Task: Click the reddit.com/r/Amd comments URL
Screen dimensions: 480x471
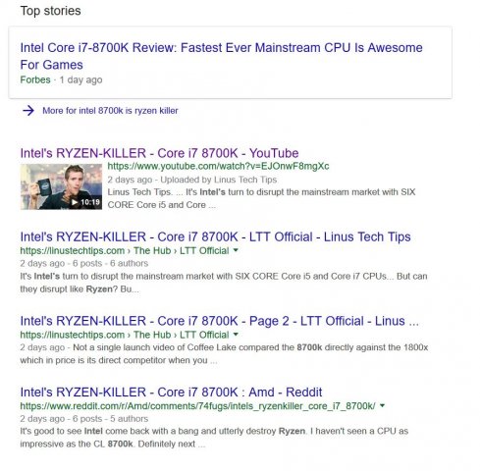Action: coord(197,406)
